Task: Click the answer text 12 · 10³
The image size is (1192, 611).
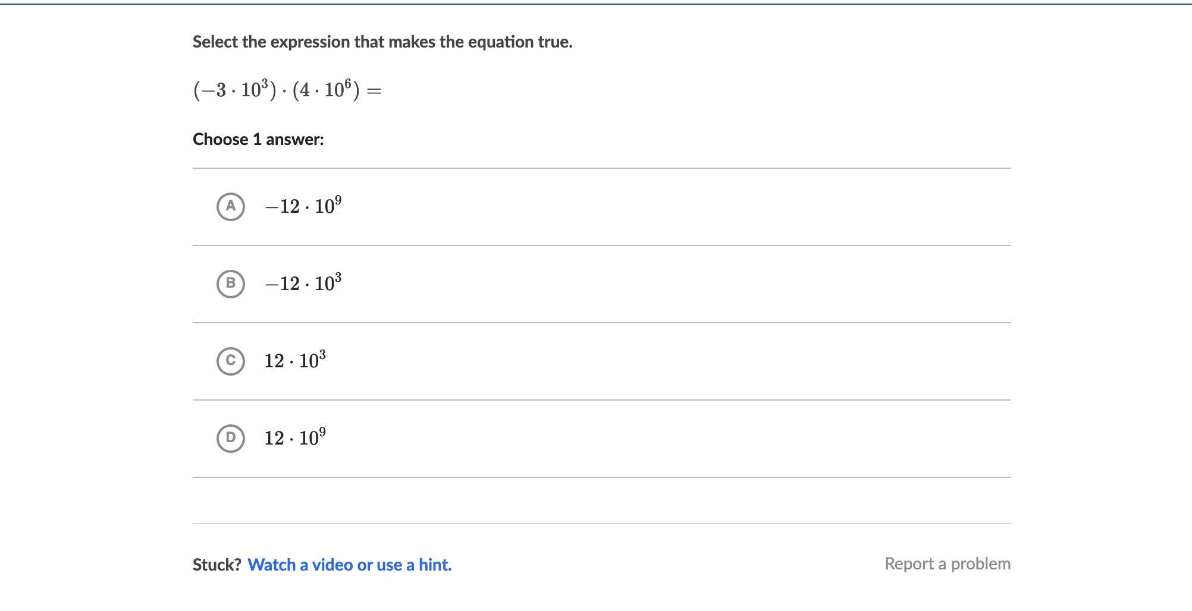Action: [x=295, y=361]
